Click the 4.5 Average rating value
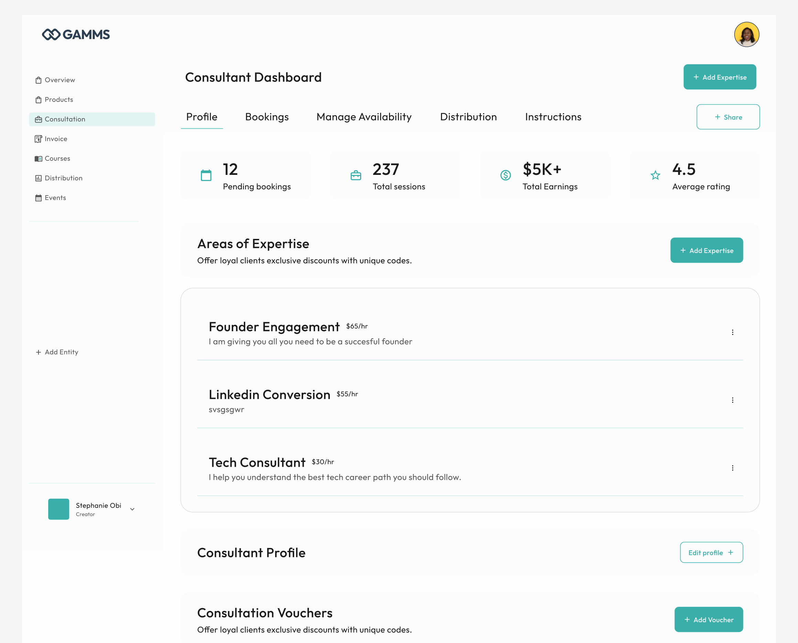 [683, 170]
